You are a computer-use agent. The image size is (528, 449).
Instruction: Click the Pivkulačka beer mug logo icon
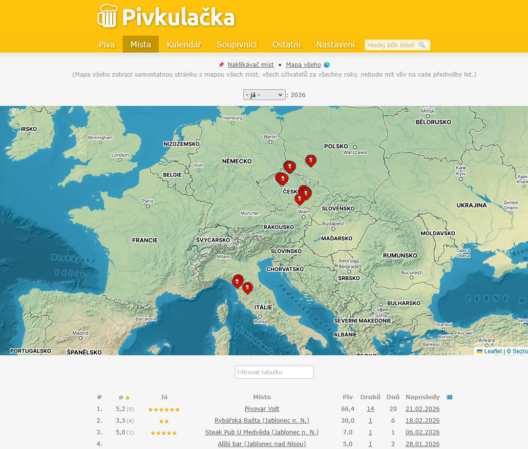click(x=108, y=17)
